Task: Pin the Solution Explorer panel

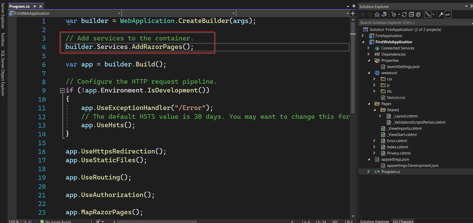Action: [472, 6]
